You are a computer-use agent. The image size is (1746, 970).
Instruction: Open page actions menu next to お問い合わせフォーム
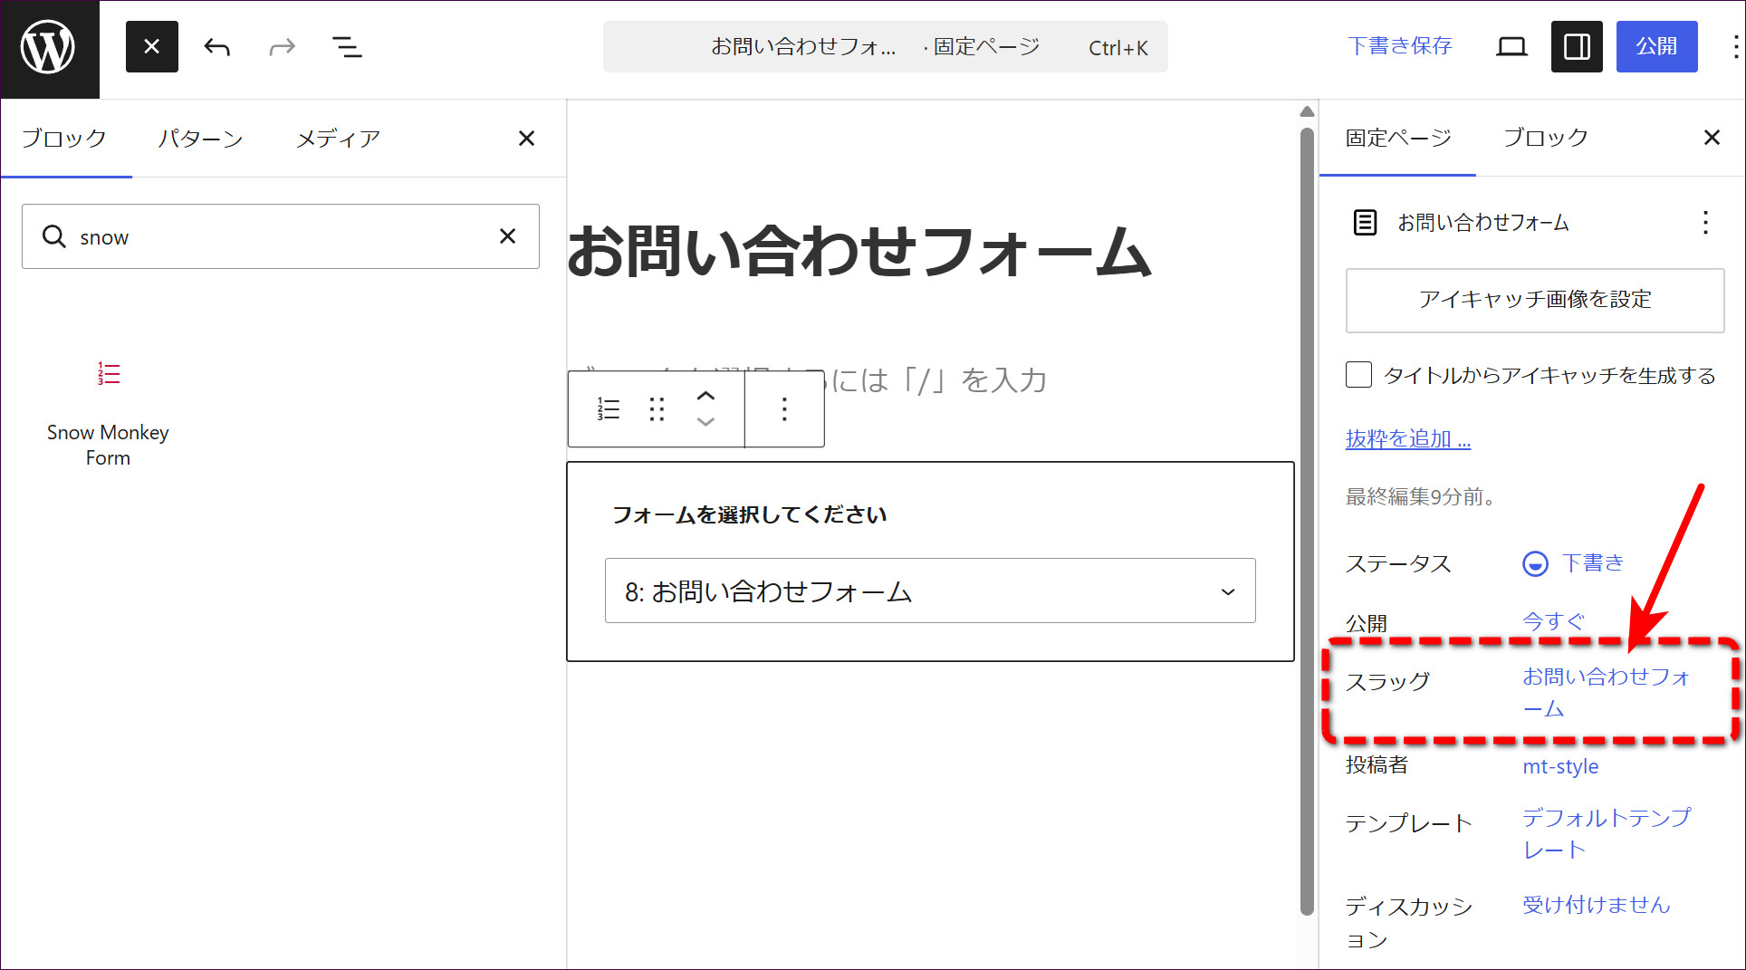pos(1705,223)
